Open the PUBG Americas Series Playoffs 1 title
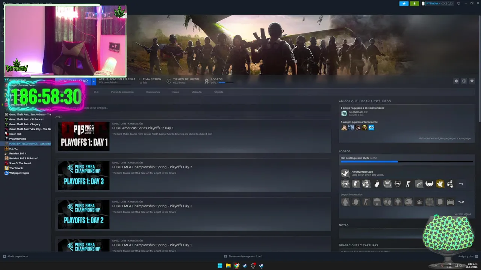The image size is (481, 270). (143, 128)
